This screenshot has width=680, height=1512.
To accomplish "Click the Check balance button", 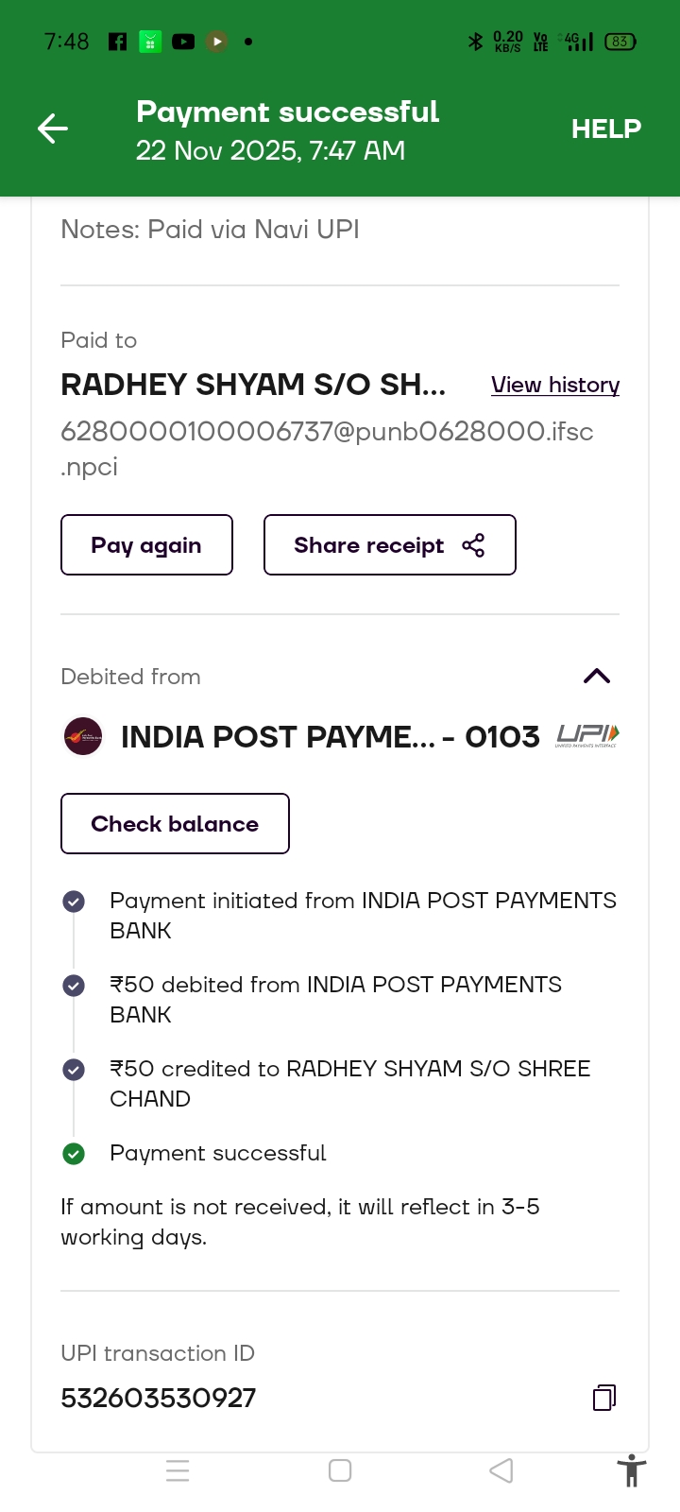I will click(175, 824).
